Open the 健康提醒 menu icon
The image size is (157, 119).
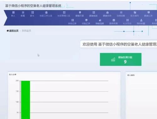pyautogui.click(x=100, y=20)
